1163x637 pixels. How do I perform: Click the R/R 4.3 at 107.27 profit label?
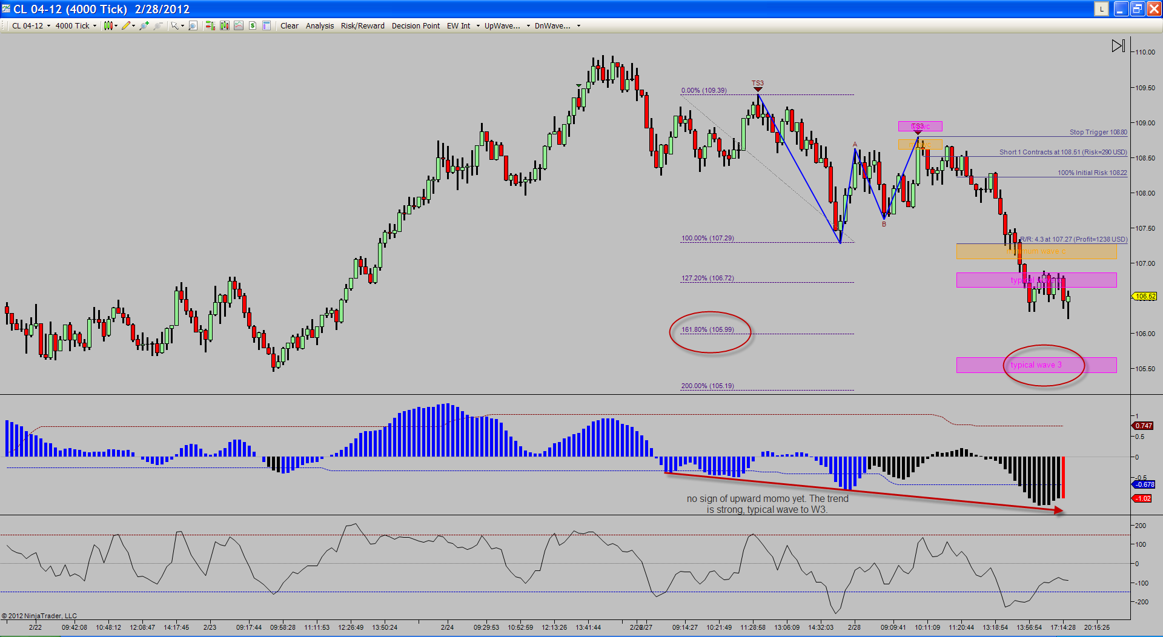(x=1074, y=239)
